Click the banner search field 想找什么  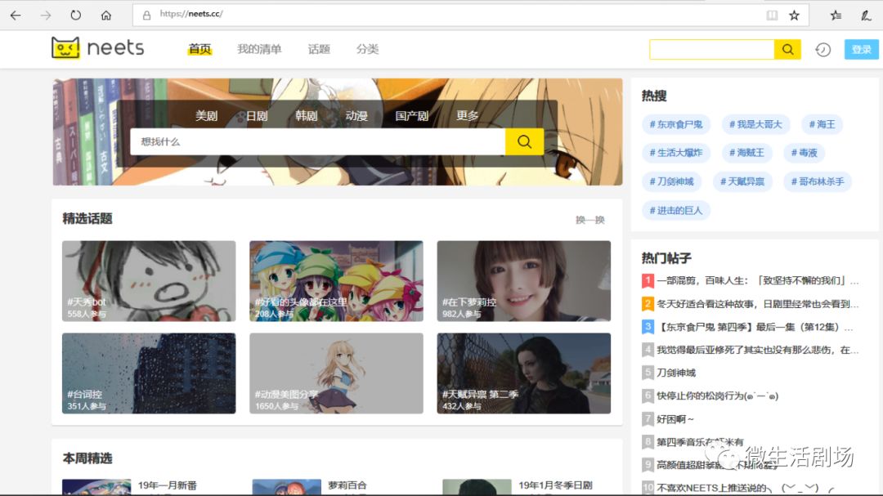click(317, 141)
